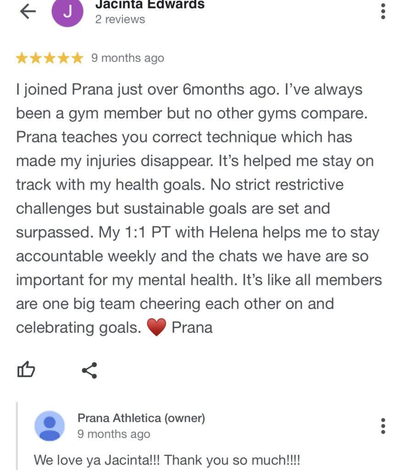Click the Prana Athletica (owner) name
The width and height of the screenshot is (411, 470).
[x=141, y=418]
